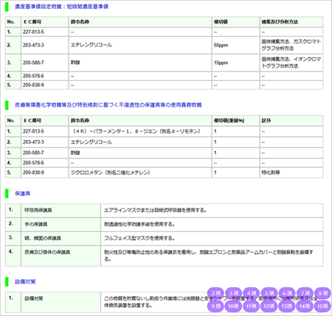Open the 10項 section link

click(x=234, y=306)
